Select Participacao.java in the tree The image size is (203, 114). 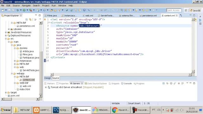coord(31,58)
